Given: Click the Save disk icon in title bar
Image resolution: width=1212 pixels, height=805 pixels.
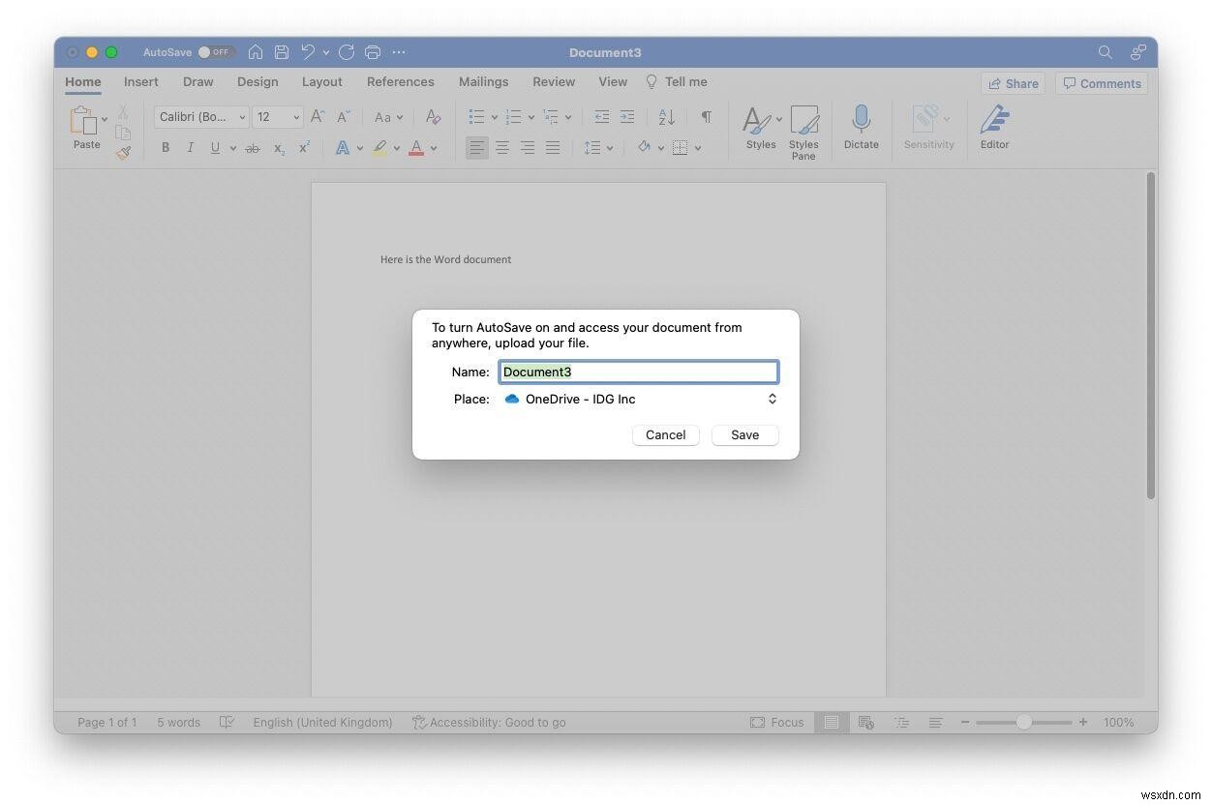Looking at the screenshot, I should click(x=282, y=52).
